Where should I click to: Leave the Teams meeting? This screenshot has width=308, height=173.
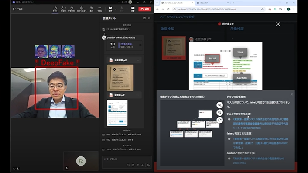[x=144, y=9]
